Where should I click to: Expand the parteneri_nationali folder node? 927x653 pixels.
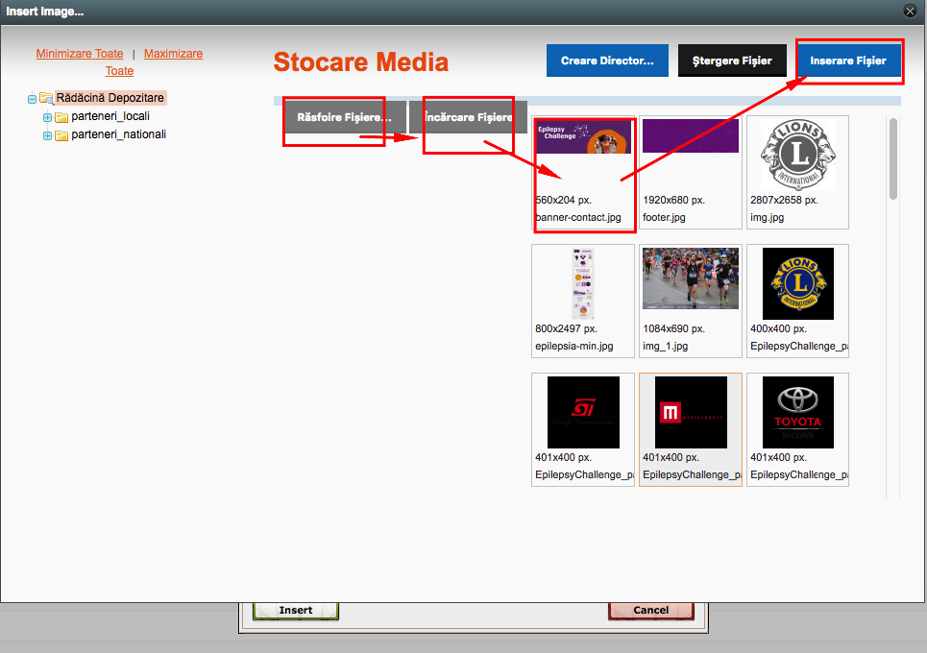pos(47,135)
